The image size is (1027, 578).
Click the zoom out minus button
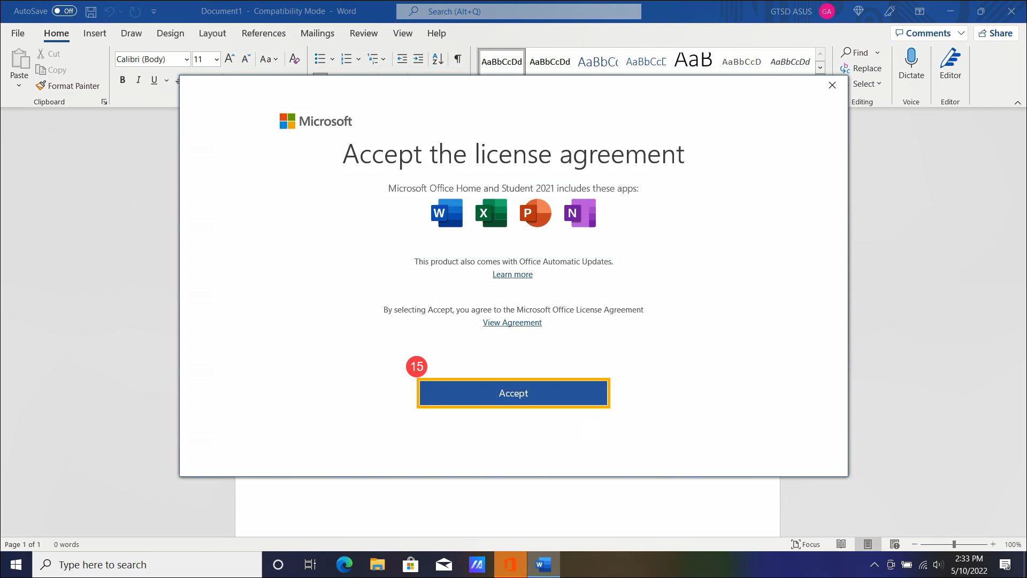click(x=915, y=544)
